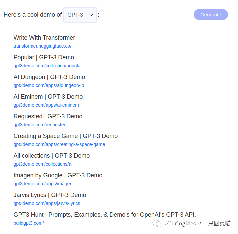This screenshot has height=234, width=238.
Task: Open the All collections | GPT-3 Demo title
Action: point(52,156)
